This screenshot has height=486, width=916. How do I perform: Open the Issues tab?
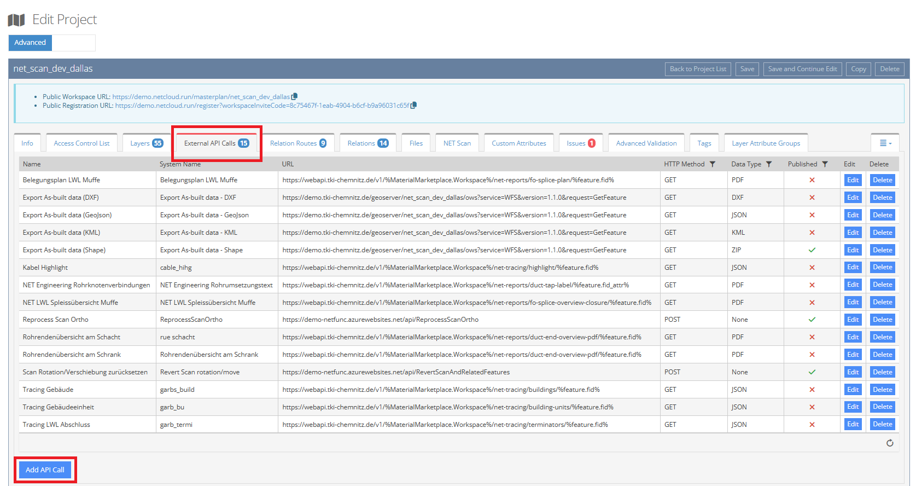tap(580, 143)
